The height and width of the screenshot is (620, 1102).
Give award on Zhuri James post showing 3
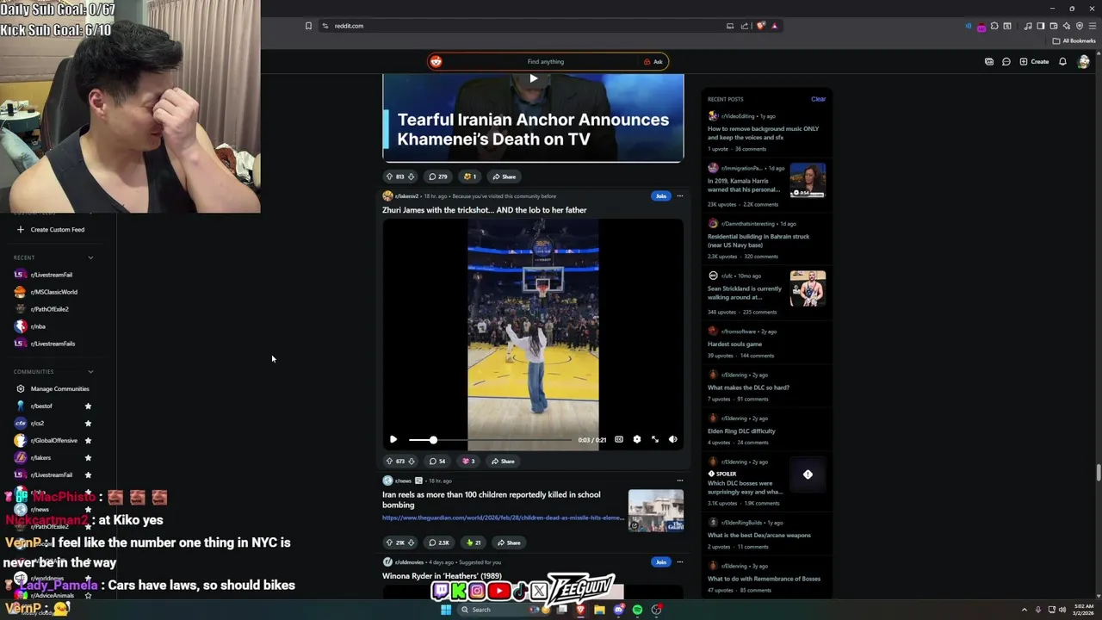pyautogui.click(x=469, y=461)
